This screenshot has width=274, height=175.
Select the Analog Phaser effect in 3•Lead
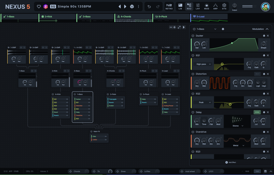[170, 106]
